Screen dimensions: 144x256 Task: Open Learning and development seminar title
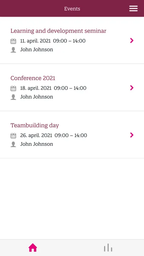click(x=58, y=31)
